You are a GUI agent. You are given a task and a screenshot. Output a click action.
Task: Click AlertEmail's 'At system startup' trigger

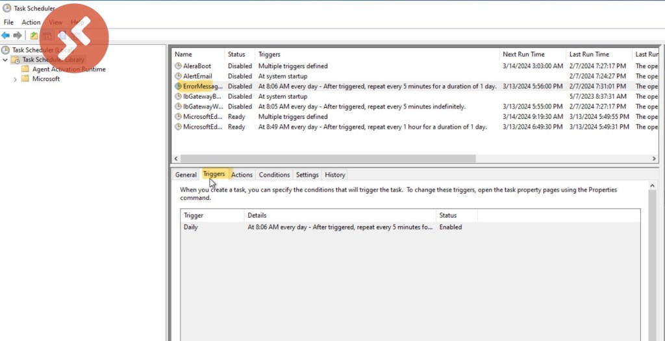[x=283, y=77]
